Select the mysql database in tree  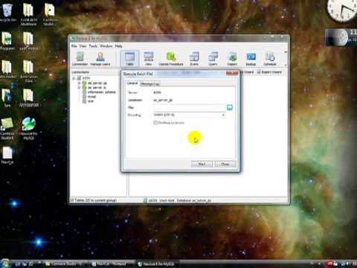pos(91,97)
